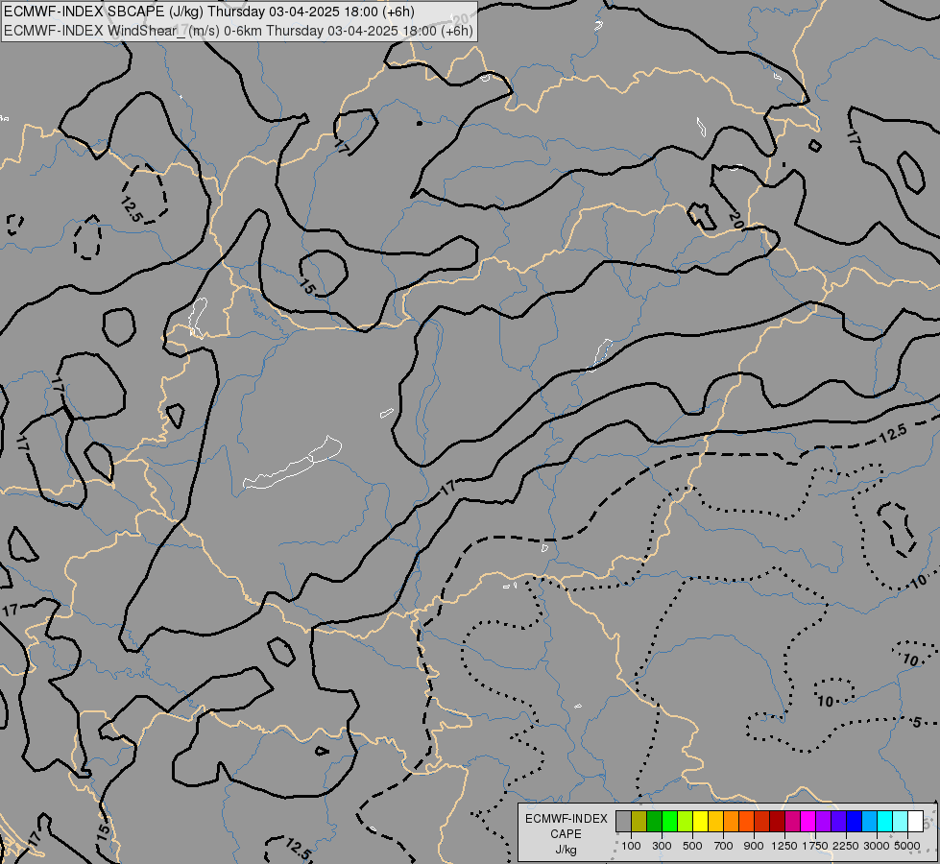The width and height of the screenshot is (940, 864).
Task: Click the SBCAPE title line
Action: [208, 12]
